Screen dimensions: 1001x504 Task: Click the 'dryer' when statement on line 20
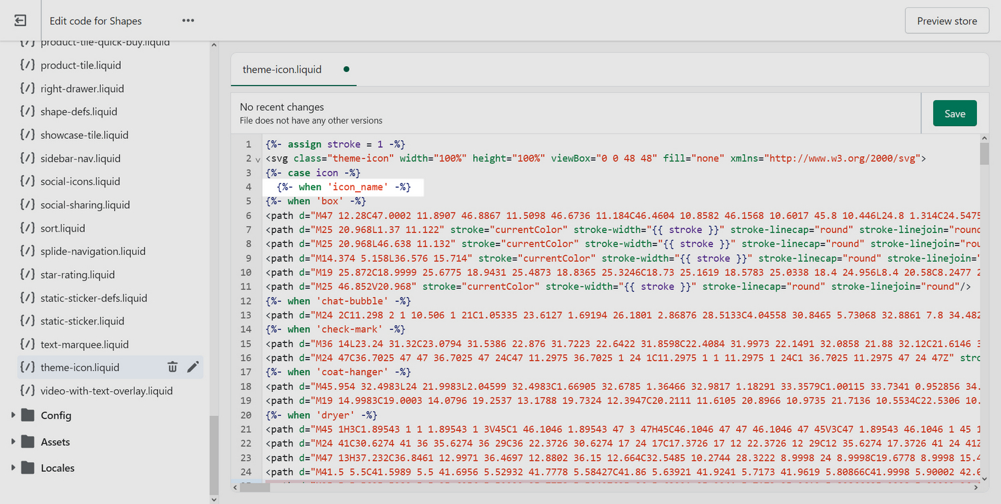pos(321,415)
